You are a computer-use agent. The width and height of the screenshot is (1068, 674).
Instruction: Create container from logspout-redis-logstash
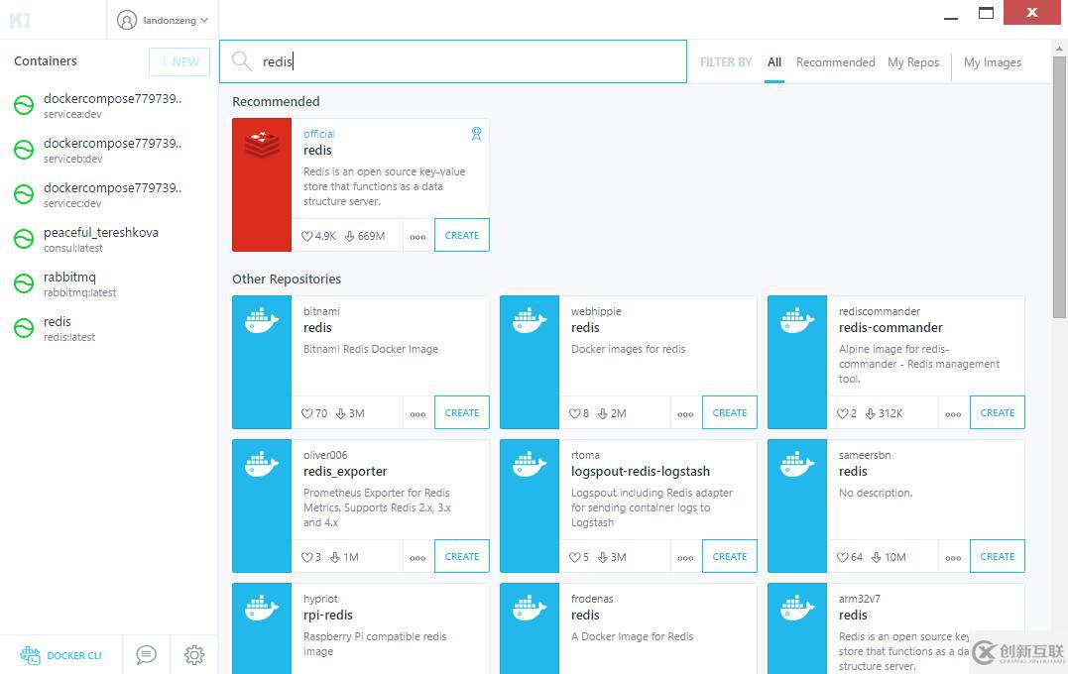(x=730, y=556)
